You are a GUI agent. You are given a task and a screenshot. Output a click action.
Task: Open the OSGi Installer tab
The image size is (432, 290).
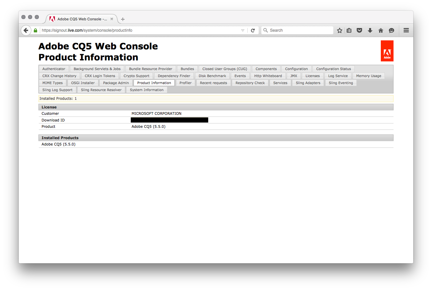[x=83, y=83]
